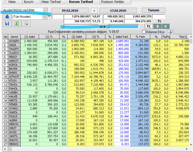This screenshot has height=152, width=193.
Task: Sort by the (1) TL column header
Action: tap(49, 37)
